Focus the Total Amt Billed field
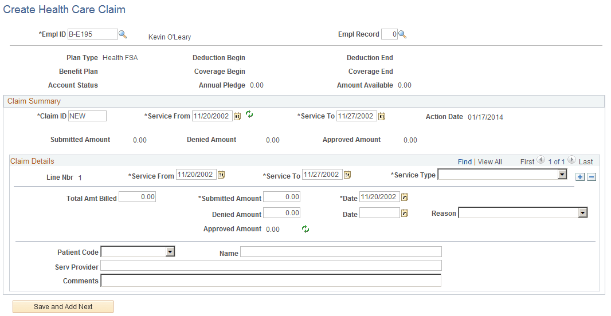 137,197
